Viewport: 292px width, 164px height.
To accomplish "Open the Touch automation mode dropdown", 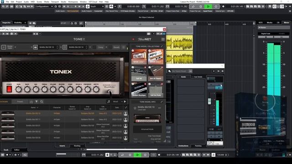I will tap(97, 6).
